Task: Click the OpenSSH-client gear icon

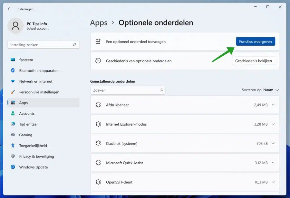Action: click(98, 182)
